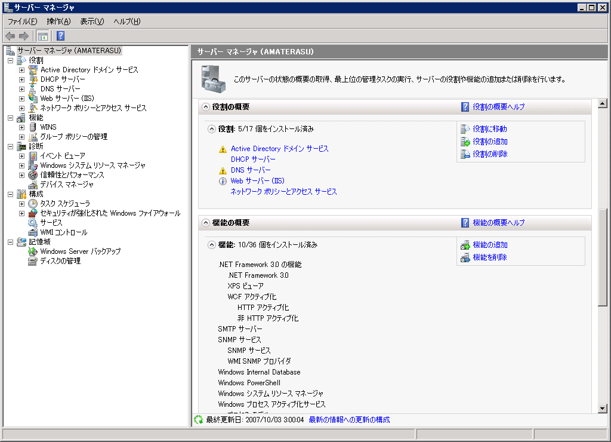Viewport: 611px width, 442px height.
Task: Click the イベント ビューア tree icon
Action: point(33,156)
